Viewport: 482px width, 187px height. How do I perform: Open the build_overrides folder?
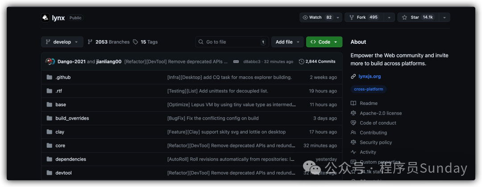(72, 118)
